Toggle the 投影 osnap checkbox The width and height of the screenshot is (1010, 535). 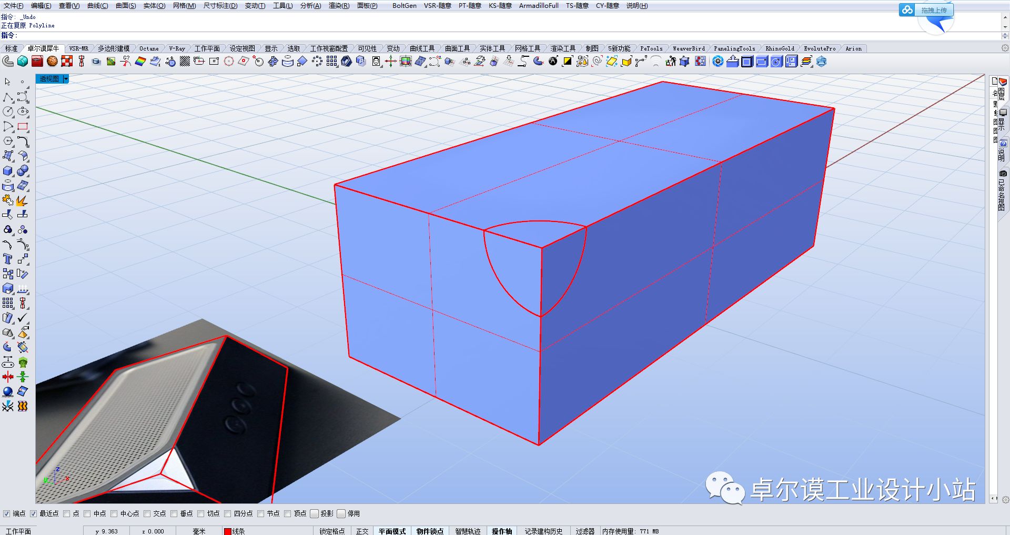pyautogui.click(x=314, y=513)
